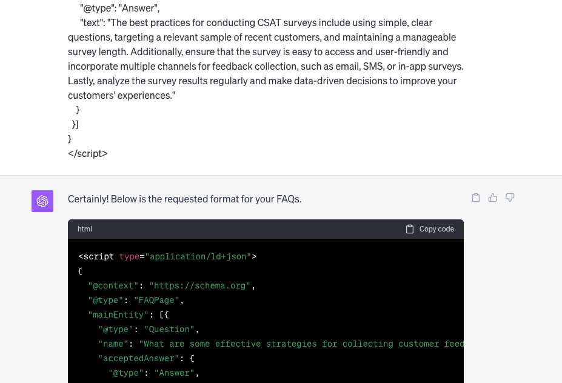This screenshot has width=562, height=383.
Task: Give the response a thumbs down
Action: 510,198
